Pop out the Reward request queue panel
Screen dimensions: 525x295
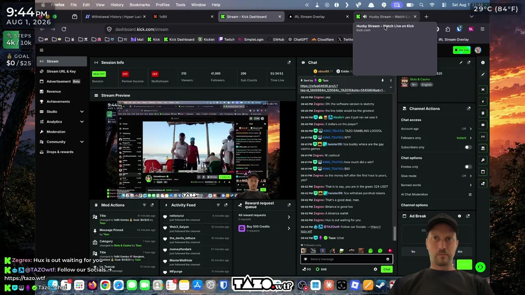289,205
